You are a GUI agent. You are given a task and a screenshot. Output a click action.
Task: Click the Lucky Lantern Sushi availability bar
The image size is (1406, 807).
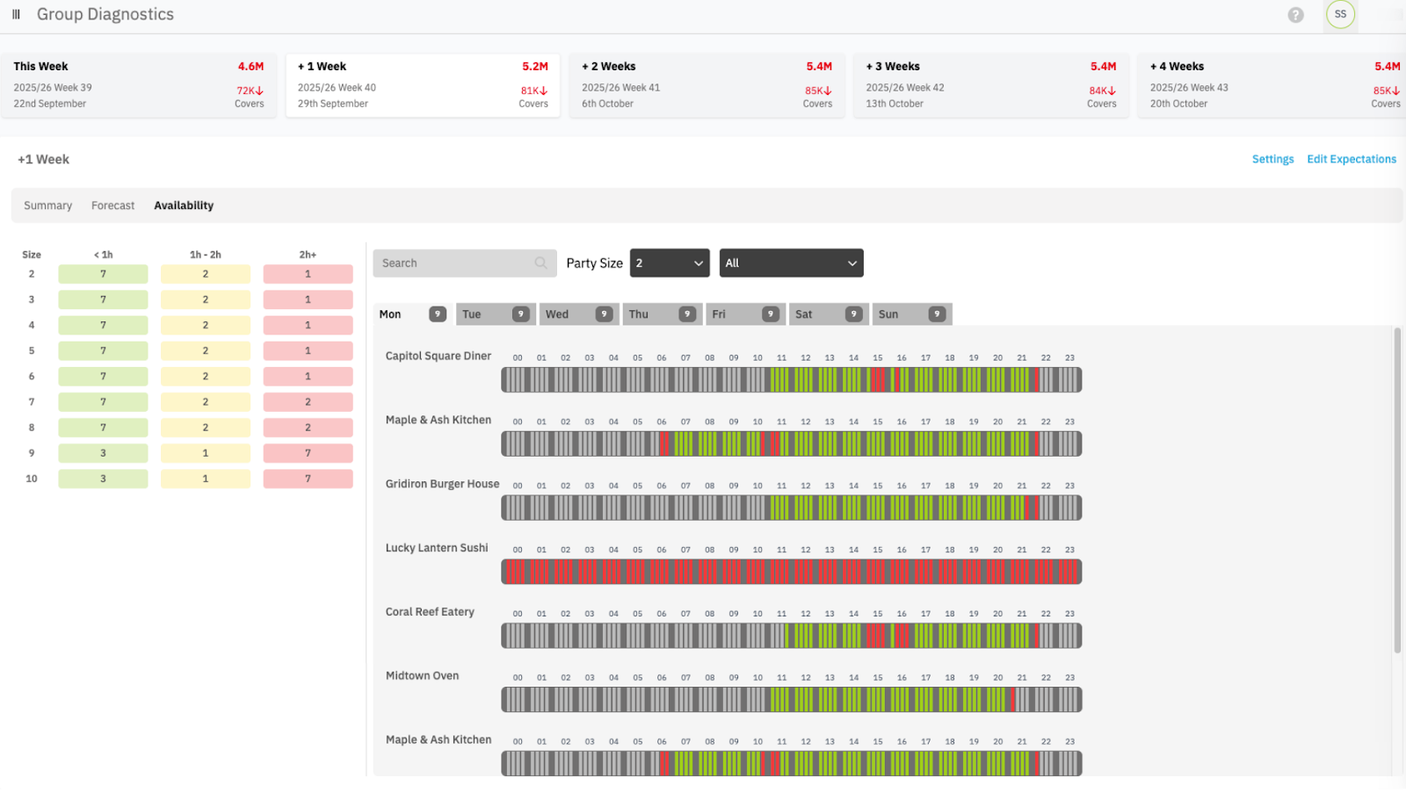(791, 572)
